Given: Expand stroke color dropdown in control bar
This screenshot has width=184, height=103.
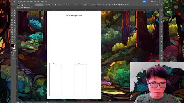Looking at the screenshot, I should coord(24,5).
